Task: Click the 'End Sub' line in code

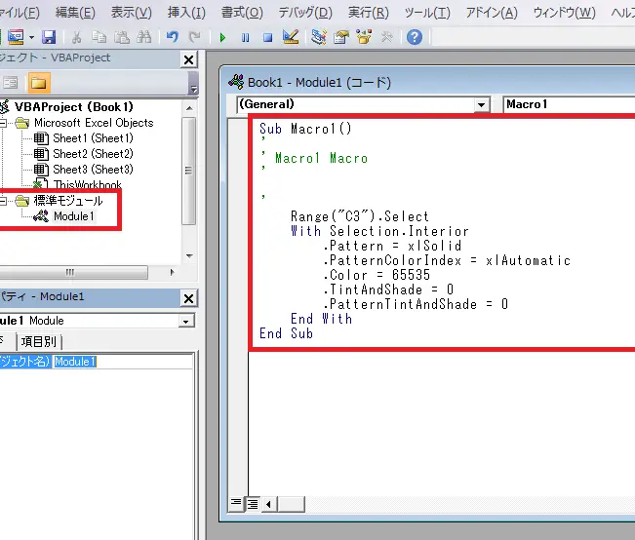Action: point(287,333)
